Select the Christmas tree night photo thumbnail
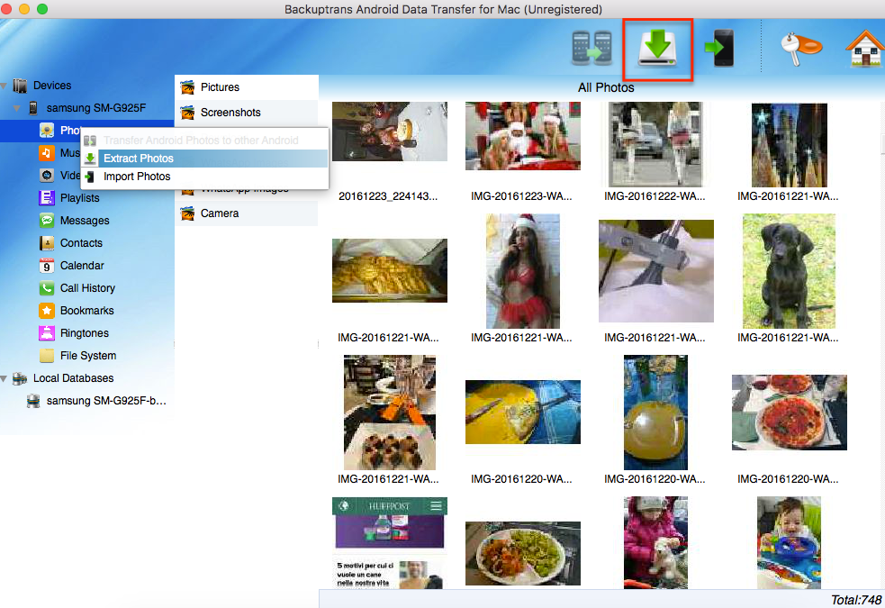Viewport: 885px width, 608px height. tap(789, 144)
